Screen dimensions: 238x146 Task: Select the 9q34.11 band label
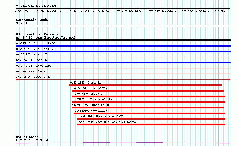[22, 23]
